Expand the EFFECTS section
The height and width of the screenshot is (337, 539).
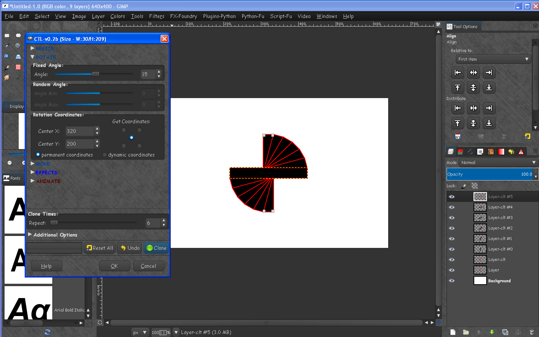click(33, 172)
